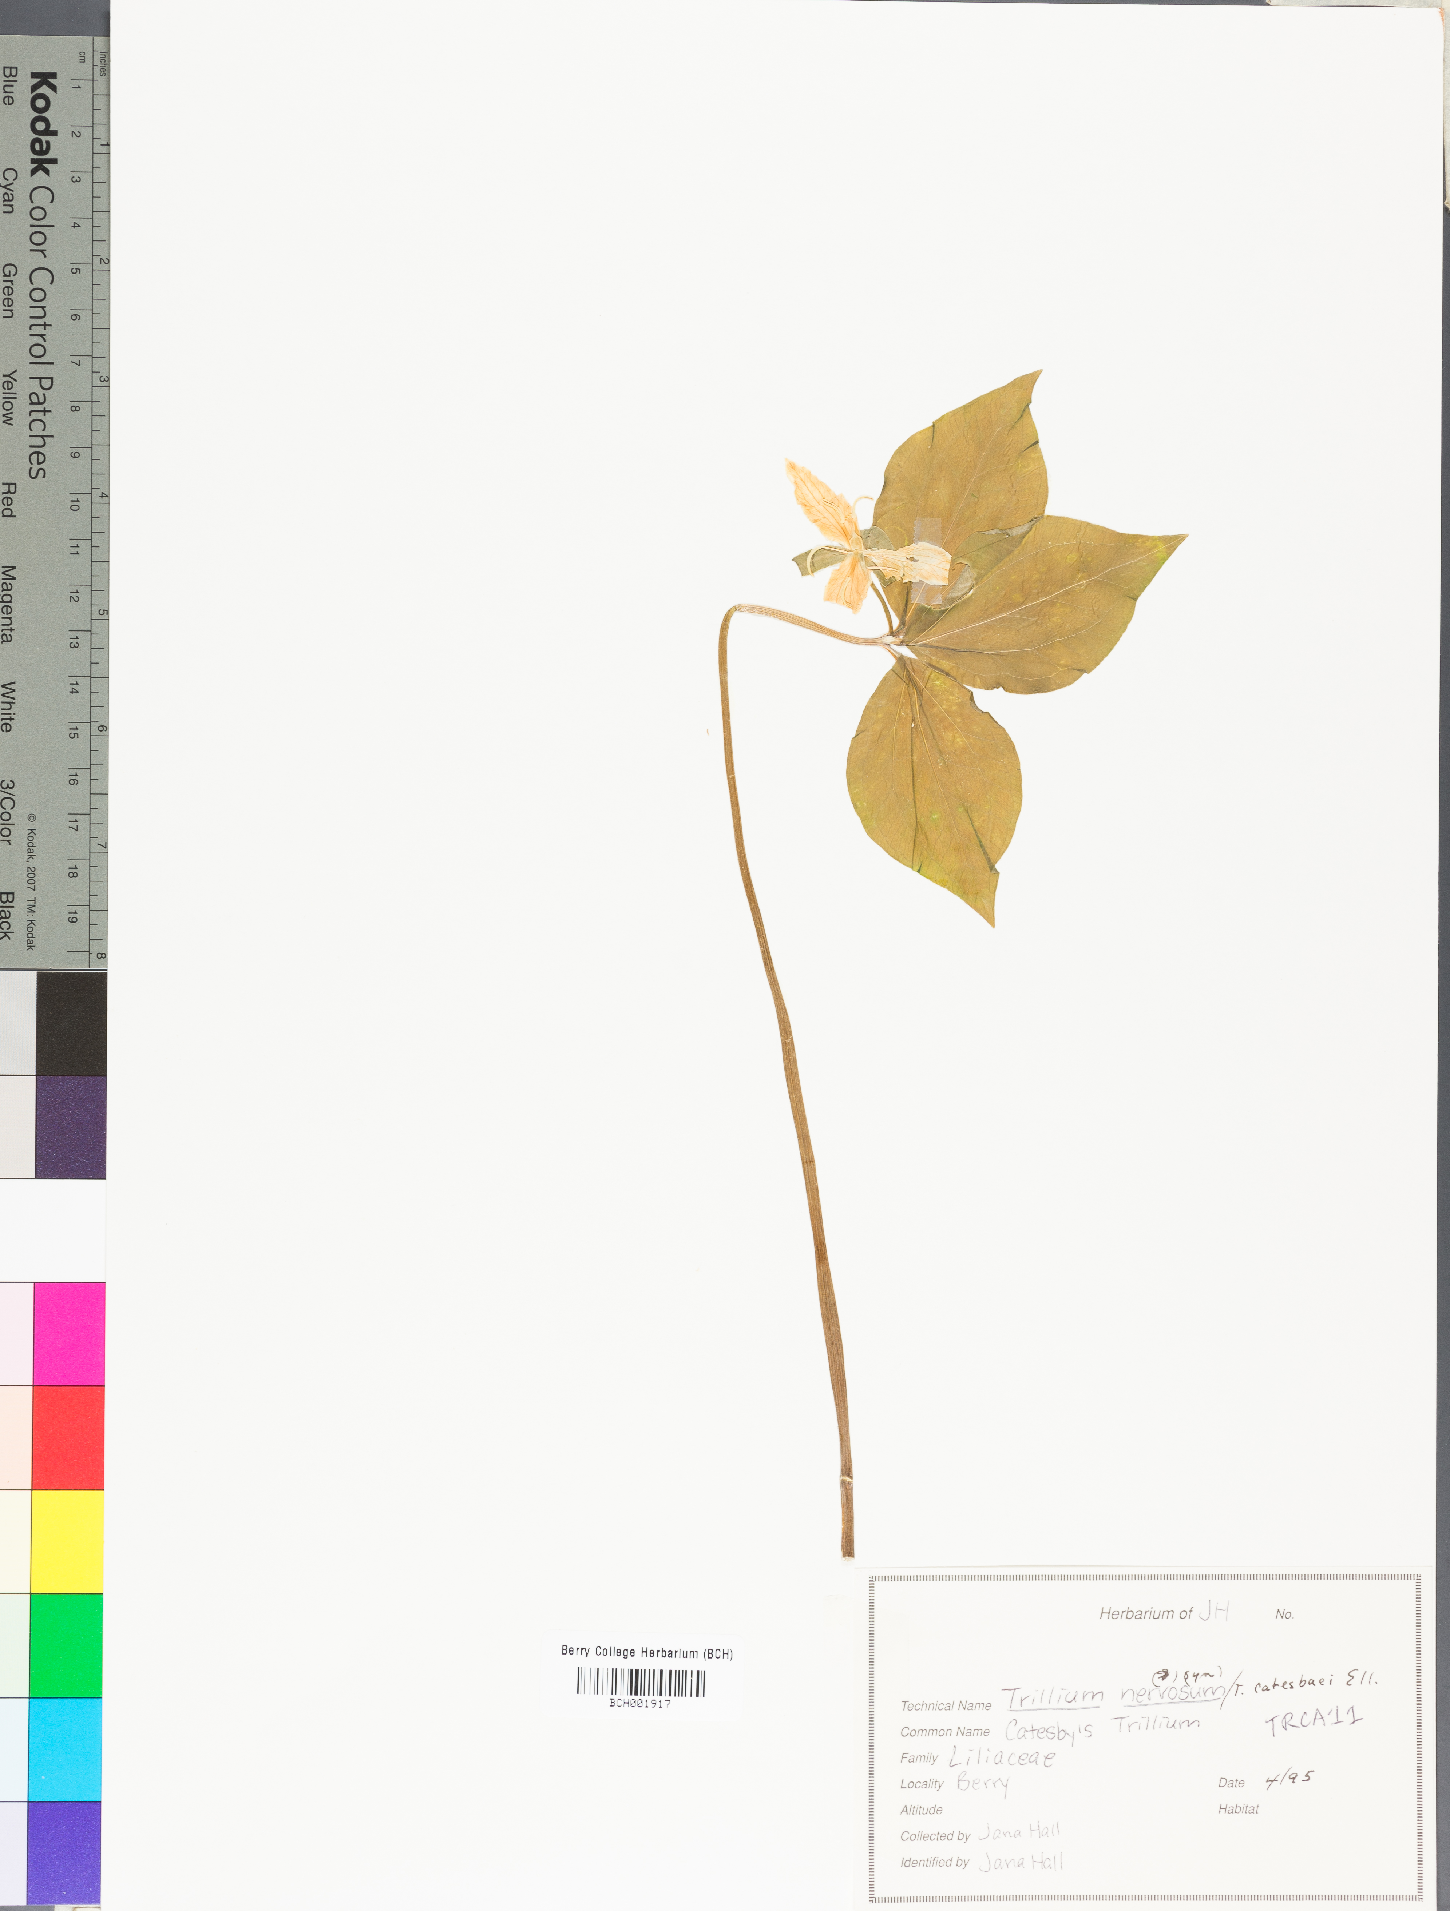This screenshot has height=1911, width=1450.
Task: Click the red color control patch
Action: click(68, 1438)
